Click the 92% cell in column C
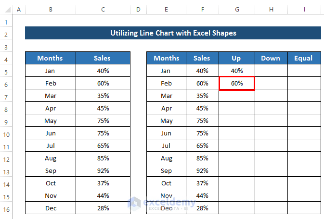Screen dimensions: 324x219 point(103,170)
